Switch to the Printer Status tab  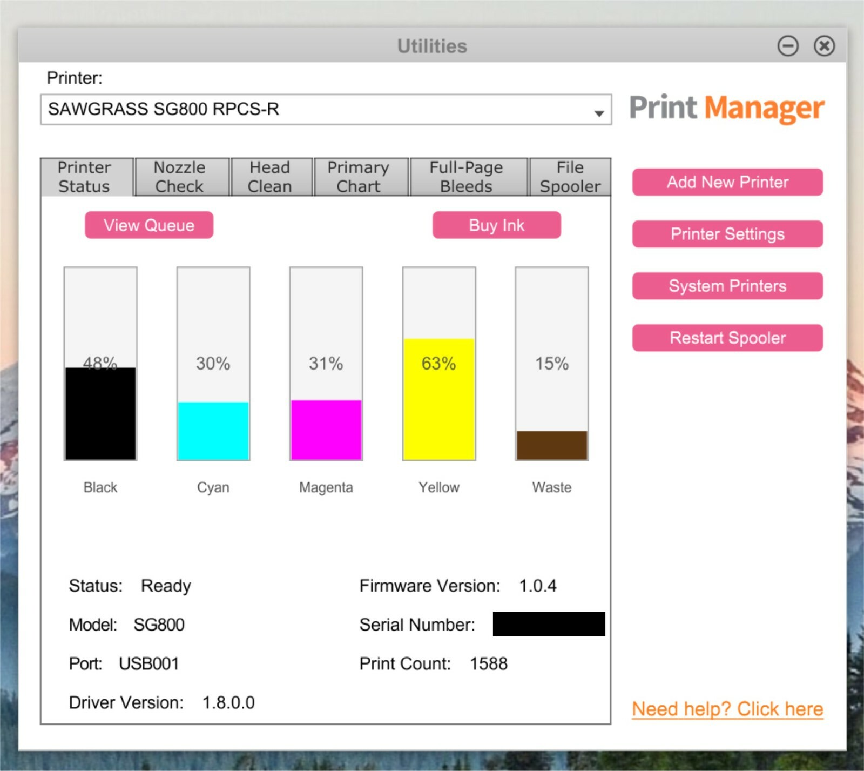[x=87, y=177]
